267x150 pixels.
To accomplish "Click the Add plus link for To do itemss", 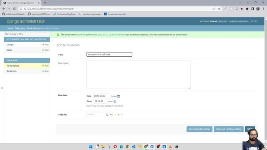I will [45, 66].
